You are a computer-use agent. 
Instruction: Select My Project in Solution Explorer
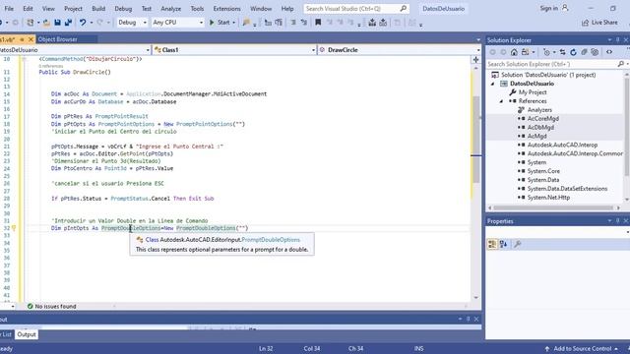coord(533,92)
